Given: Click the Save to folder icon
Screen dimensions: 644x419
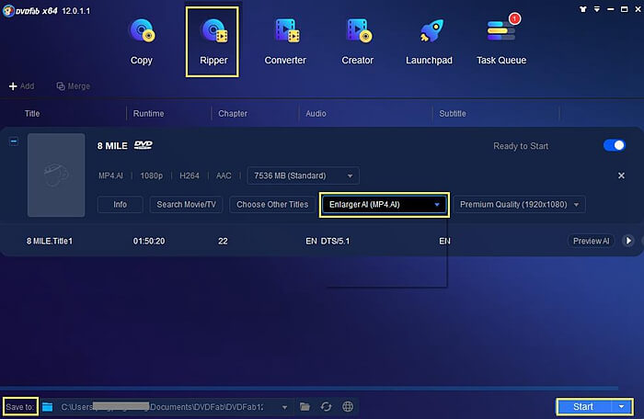Looking at the screenshot, I should coord(47,407).
